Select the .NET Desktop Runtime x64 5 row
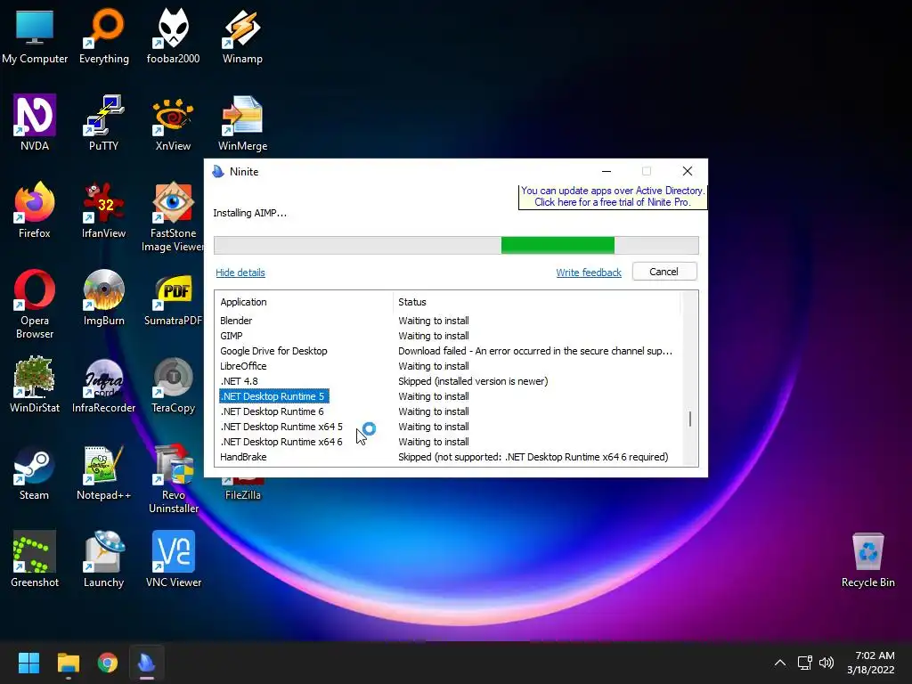The image size is (912, 684). coord(448,427)
